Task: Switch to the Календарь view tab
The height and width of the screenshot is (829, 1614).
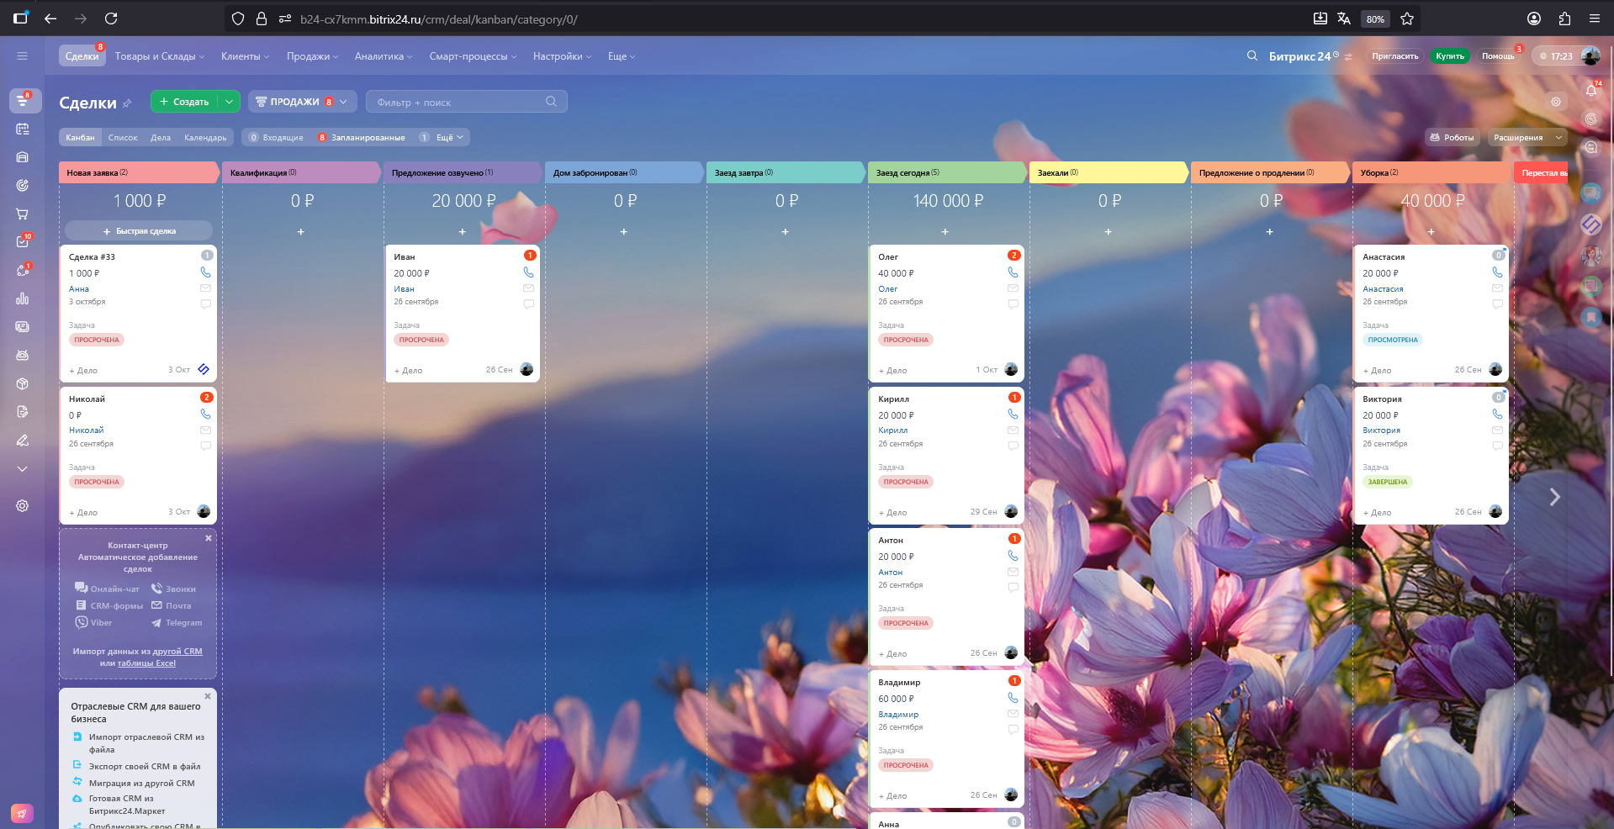Action: click(205, 137)
